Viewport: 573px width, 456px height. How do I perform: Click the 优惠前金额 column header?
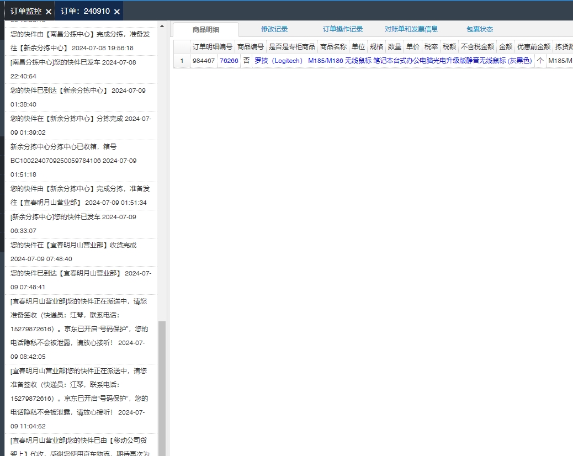coord(534,47)
